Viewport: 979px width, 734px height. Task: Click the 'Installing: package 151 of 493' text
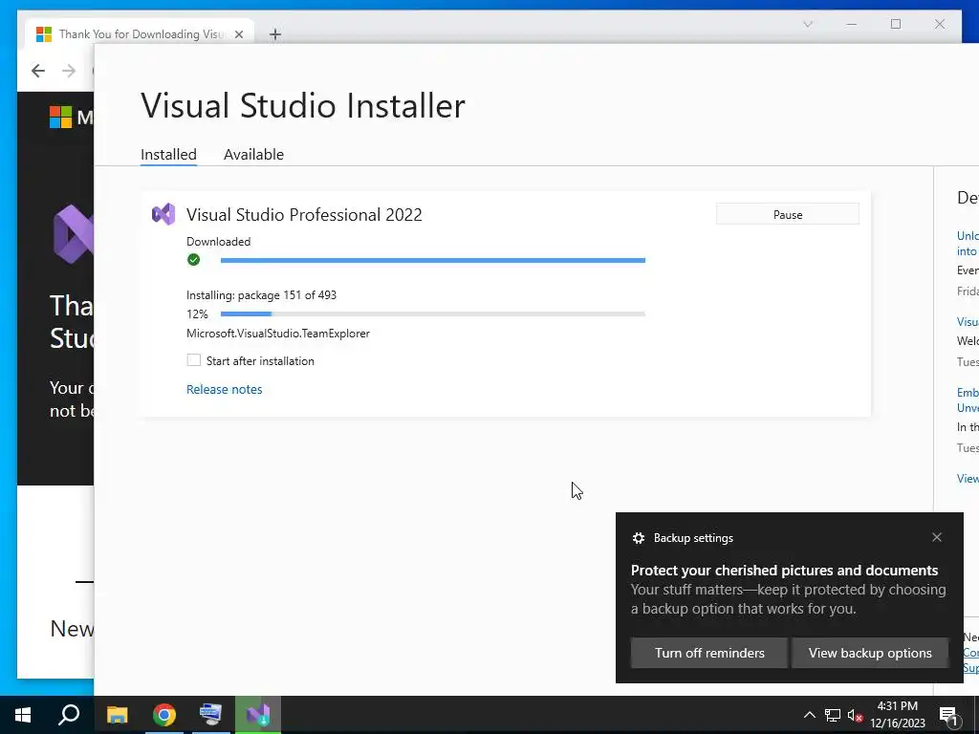point(262,294)
